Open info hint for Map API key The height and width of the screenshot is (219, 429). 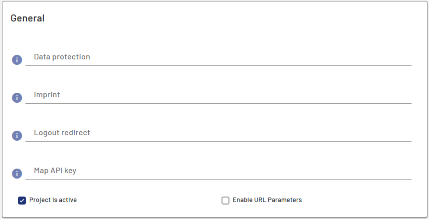pyautogui.click(x=17, y=174)
